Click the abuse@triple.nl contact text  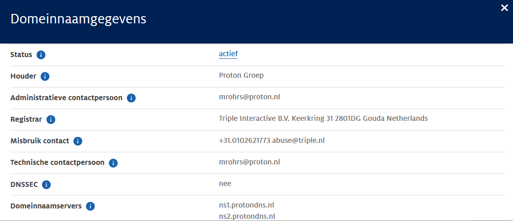[298, 140]
